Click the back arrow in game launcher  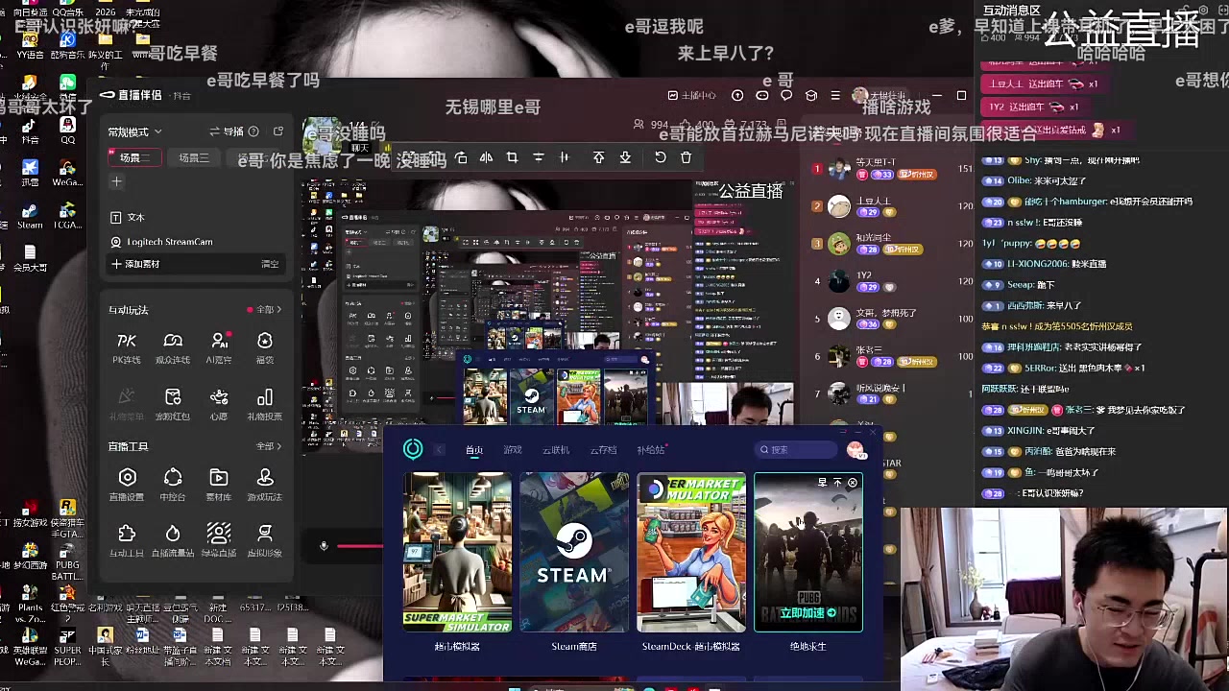(x=440, y=450)
